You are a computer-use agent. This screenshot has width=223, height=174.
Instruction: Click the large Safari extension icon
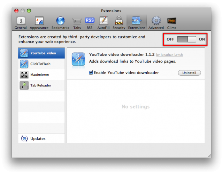point(78,59)
